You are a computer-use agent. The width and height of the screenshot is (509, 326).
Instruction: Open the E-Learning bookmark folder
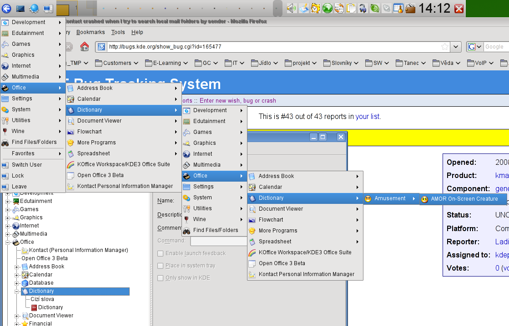click(166, 63)
